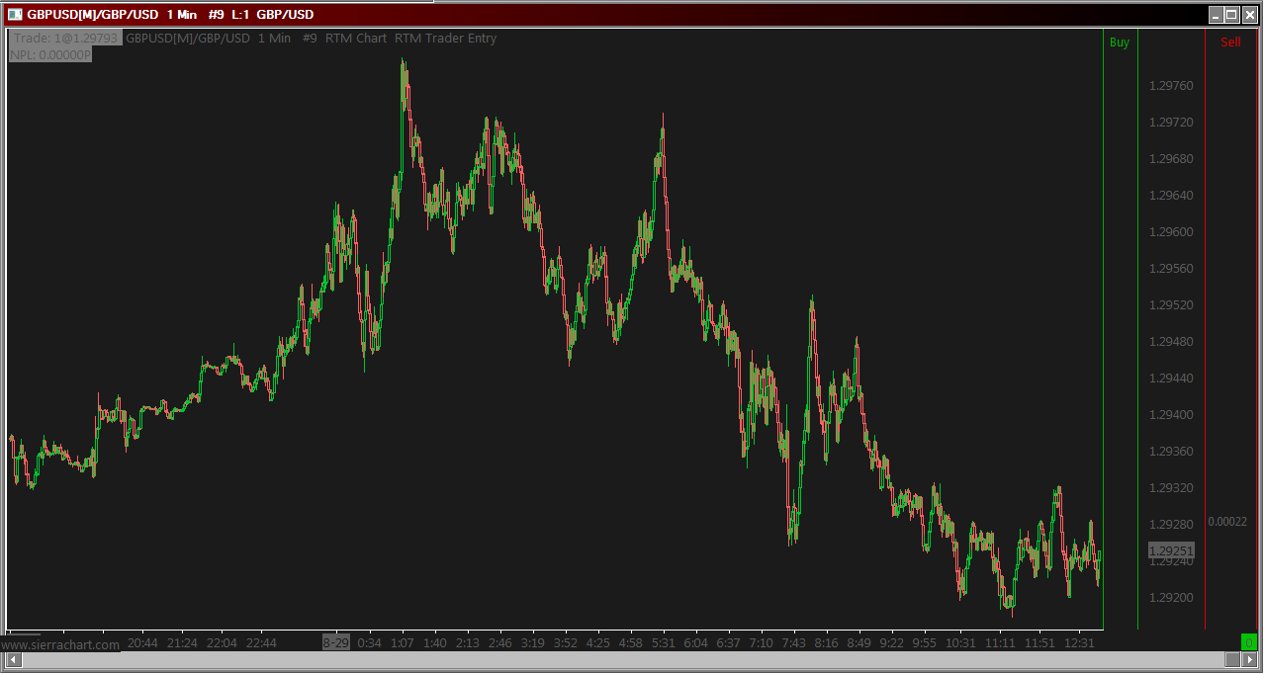Click the 1.29680 price scale label
1264x674 pixels.
(x=1171, y=159)
